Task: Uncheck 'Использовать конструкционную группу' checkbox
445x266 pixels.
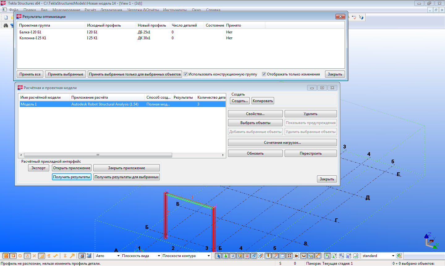Action: pos(185,74)
